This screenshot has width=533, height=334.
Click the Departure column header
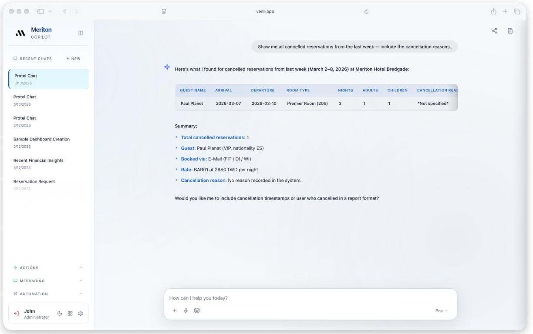pyautogui.click(x=263, y=90)
